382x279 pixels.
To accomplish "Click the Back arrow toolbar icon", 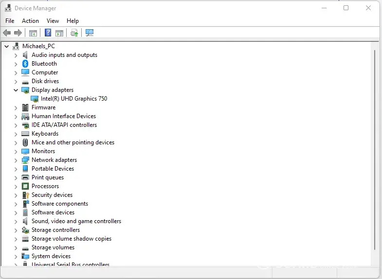I will click(x=7, y=33).
